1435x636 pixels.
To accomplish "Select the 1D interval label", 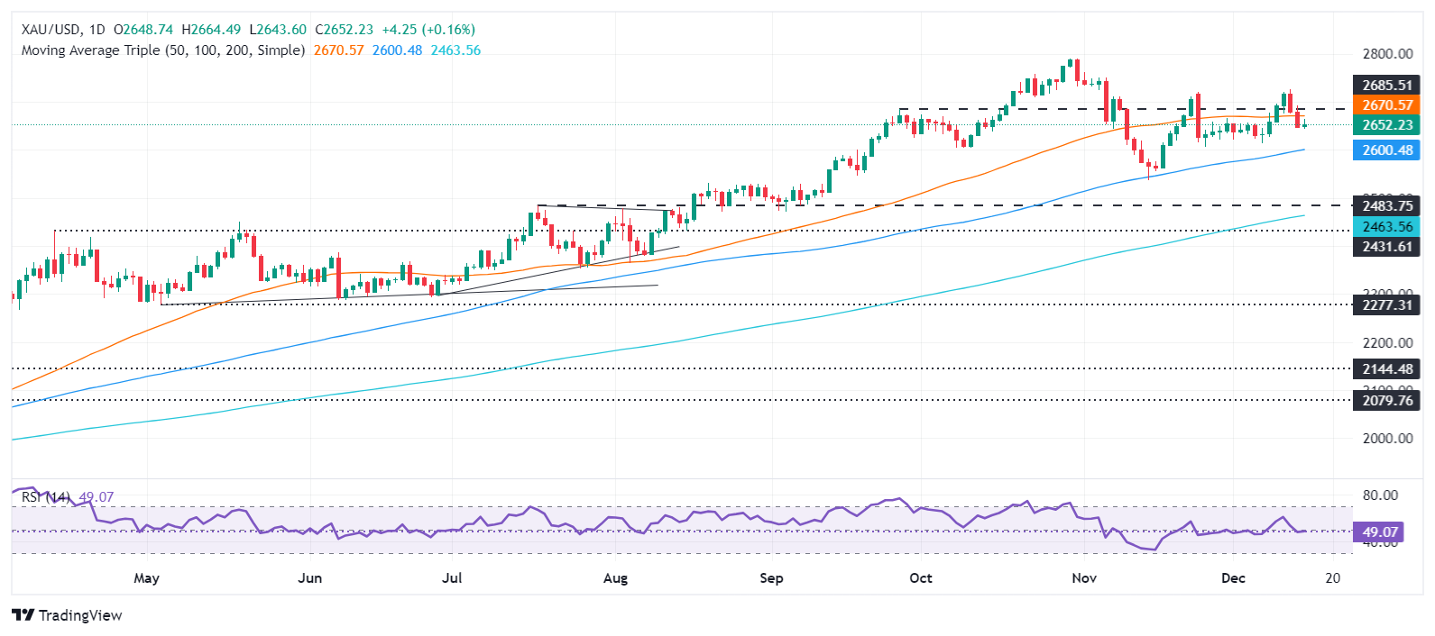I will 97,30.
